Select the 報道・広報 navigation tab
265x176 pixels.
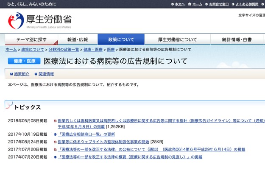pos(78,39)
